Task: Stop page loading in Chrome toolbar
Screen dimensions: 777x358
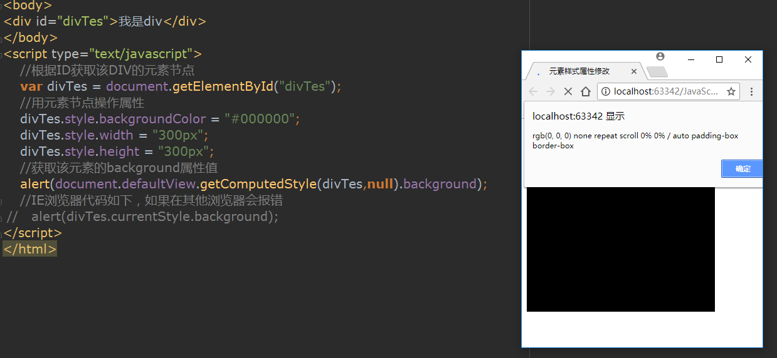Action: point(568,91)
